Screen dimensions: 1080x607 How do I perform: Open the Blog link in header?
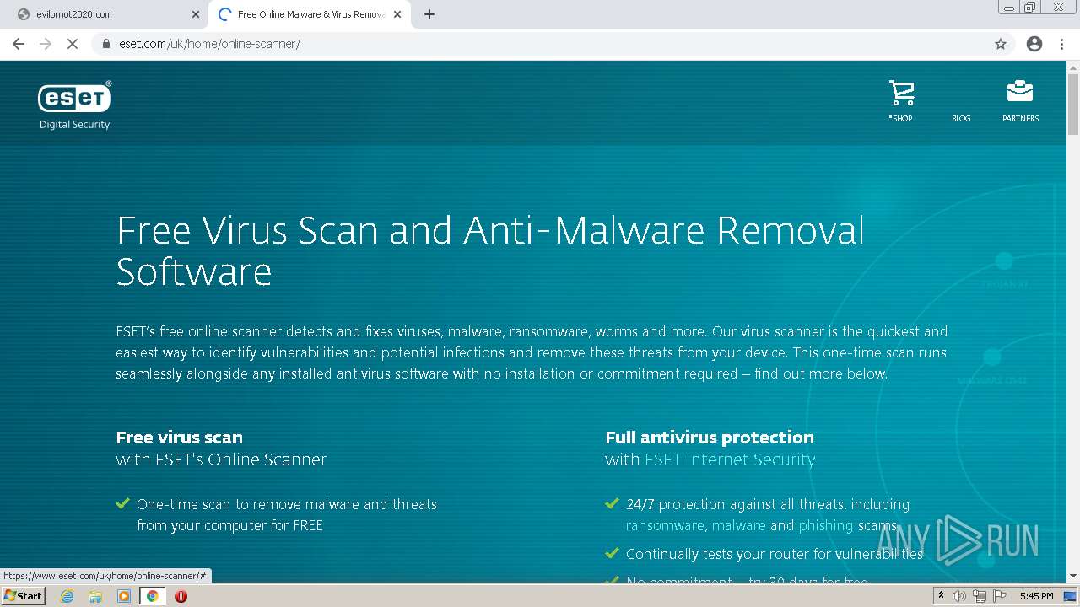[961, 118]
